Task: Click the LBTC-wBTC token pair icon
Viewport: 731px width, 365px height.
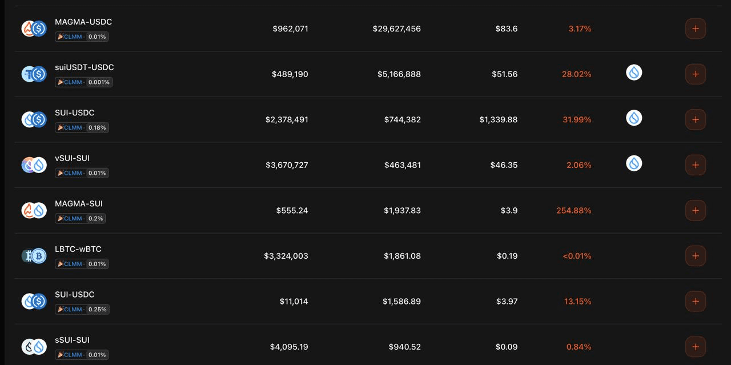Action: [34, 256]
